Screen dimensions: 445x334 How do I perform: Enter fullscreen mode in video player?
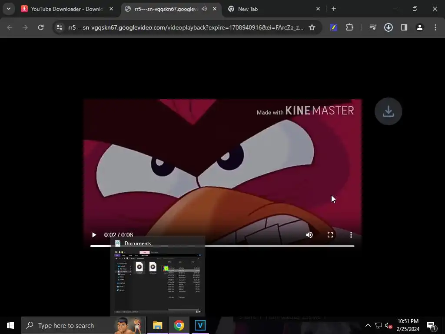click(x=330, y=235)
